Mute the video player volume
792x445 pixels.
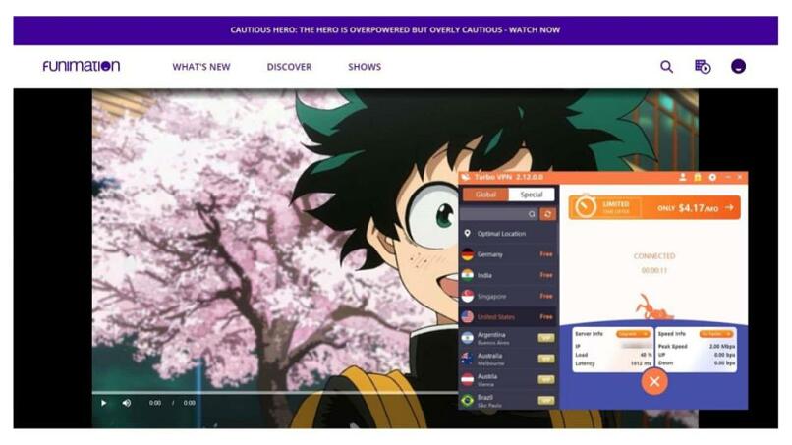coord(127,403)
